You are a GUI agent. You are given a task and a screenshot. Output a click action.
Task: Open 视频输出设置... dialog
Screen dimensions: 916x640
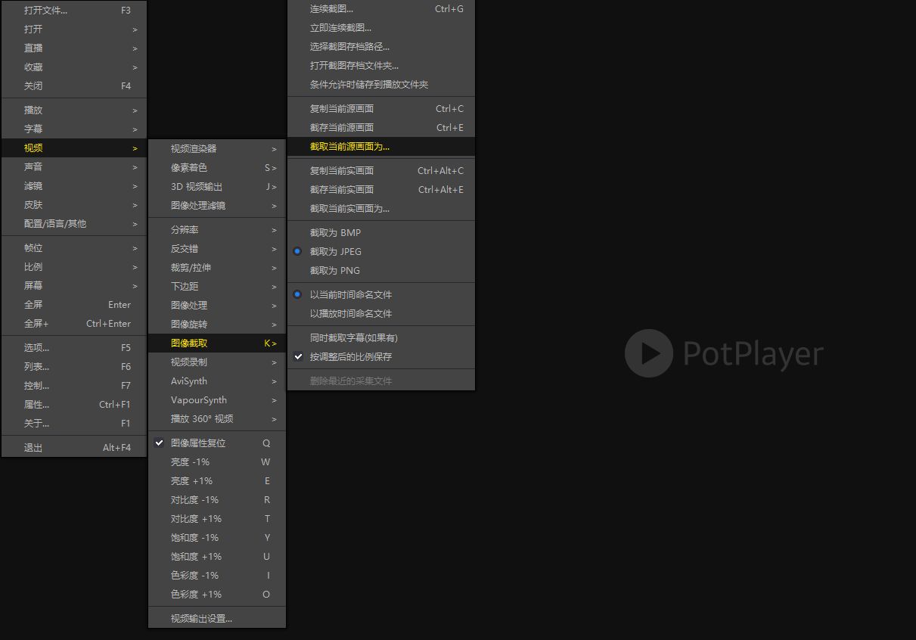point(217,618)
